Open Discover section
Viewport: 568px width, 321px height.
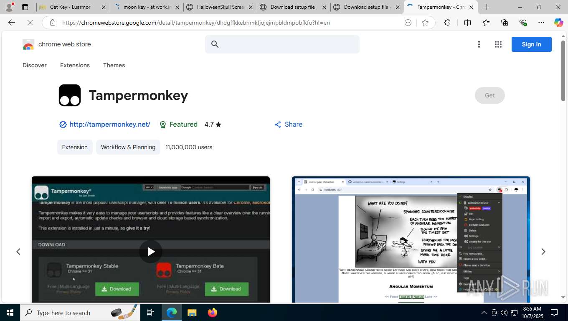(35, 65)
